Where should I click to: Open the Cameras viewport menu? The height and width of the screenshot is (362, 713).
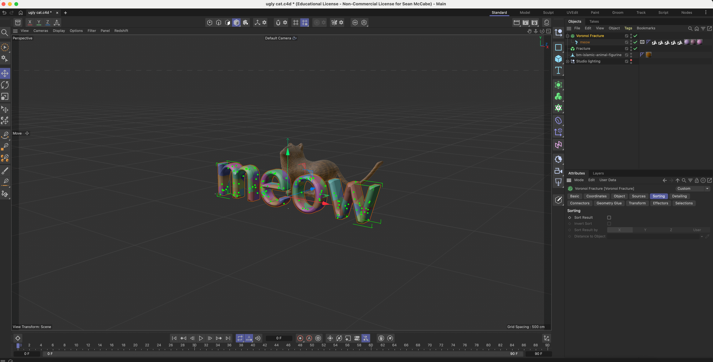(x=41, y=31)
